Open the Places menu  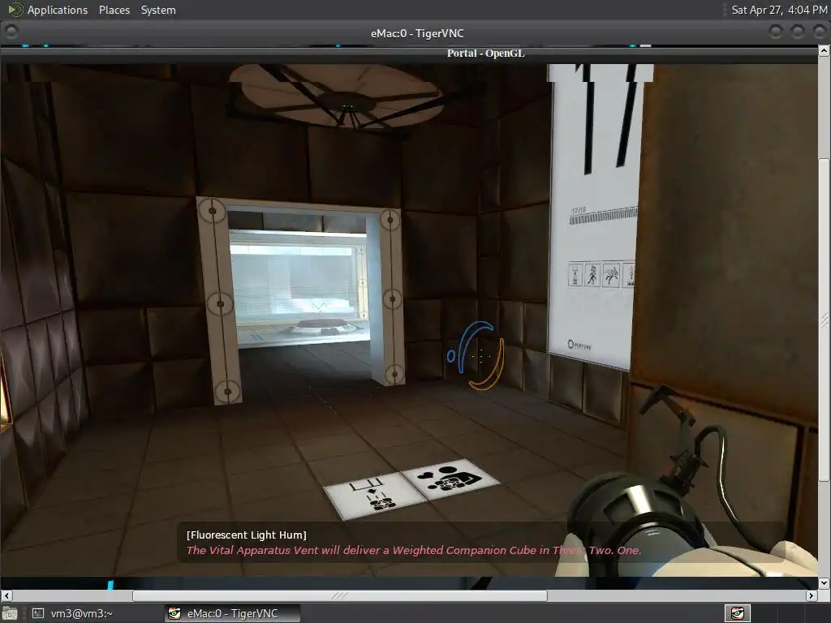(114, 10)
